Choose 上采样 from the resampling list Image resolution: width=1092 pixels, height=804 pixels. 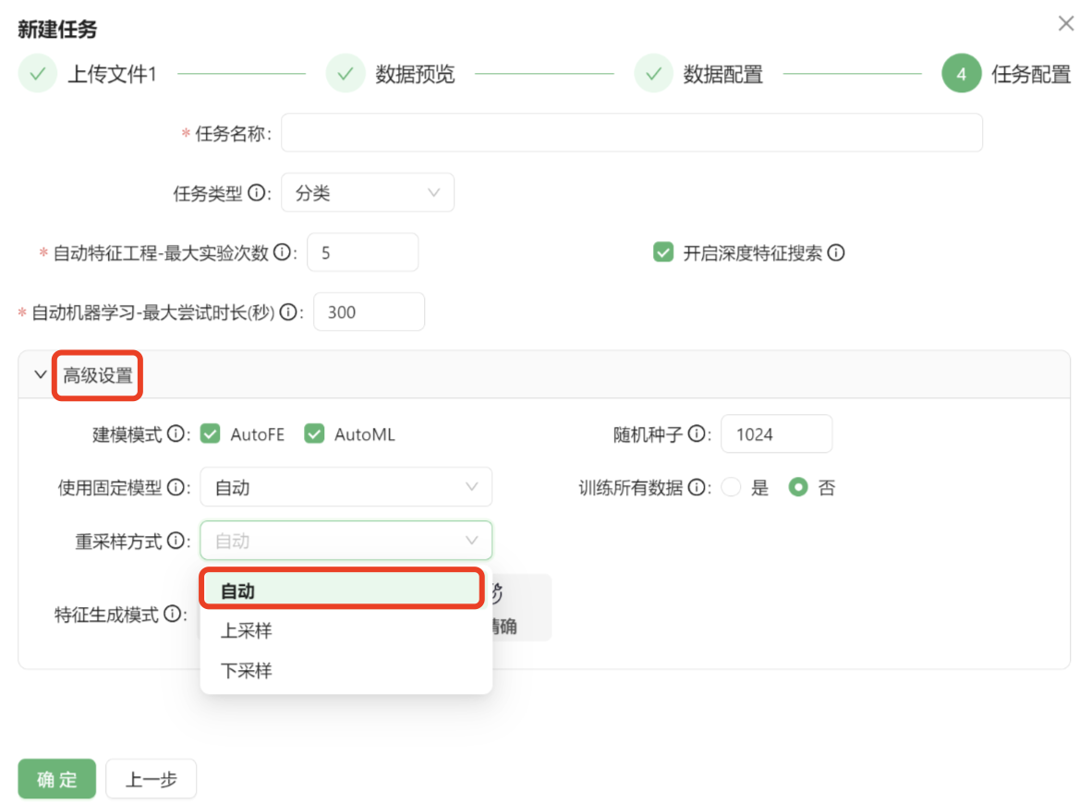[247, 631]
